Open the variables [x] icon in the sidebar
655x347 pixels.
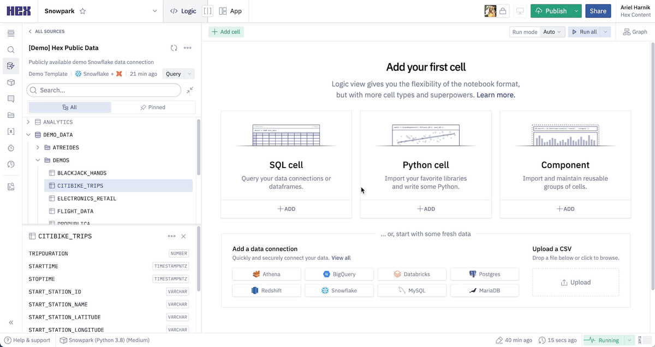pos(11,131)
